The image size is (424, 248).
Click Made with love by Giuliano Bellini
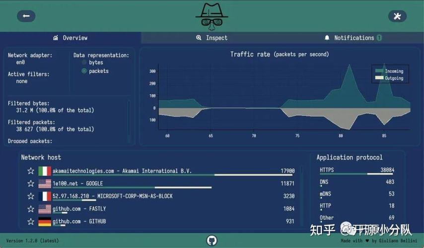tap(379, 241)
